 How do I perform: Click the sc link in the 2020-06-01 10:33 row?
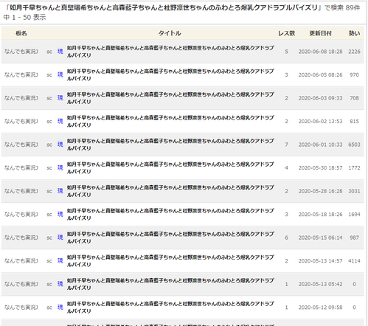(49, 145)
